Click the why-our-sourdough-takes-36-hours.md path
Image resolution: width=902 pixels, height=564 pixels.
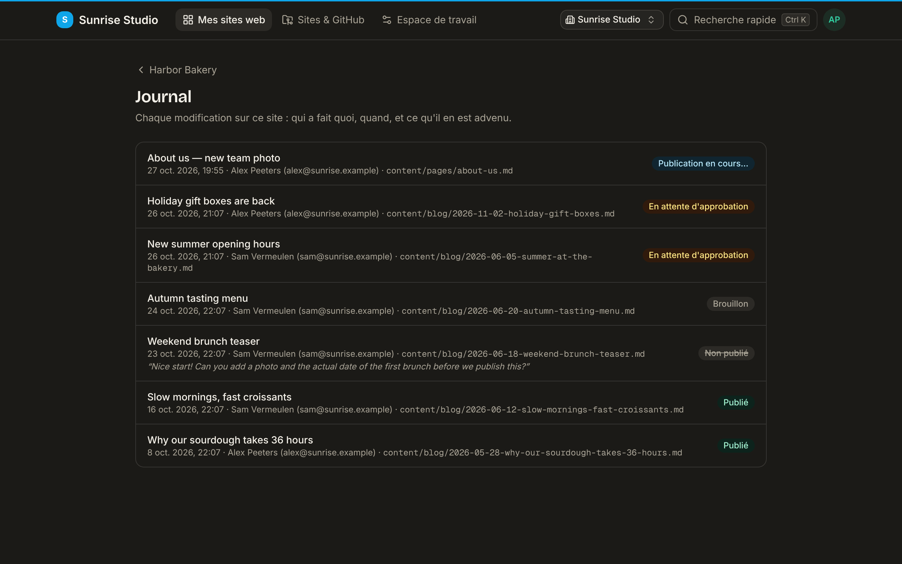coord(533,453)
